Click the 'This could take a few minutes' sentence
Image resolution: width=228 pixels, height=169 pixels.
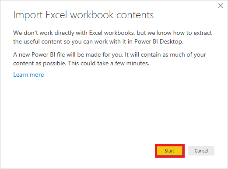(x=109, y=64)
